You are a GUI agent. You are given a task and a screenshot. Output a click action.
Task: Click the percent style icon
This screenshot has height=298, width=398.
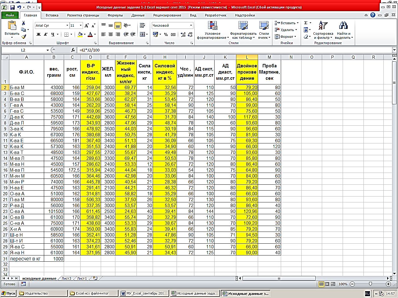166,34
